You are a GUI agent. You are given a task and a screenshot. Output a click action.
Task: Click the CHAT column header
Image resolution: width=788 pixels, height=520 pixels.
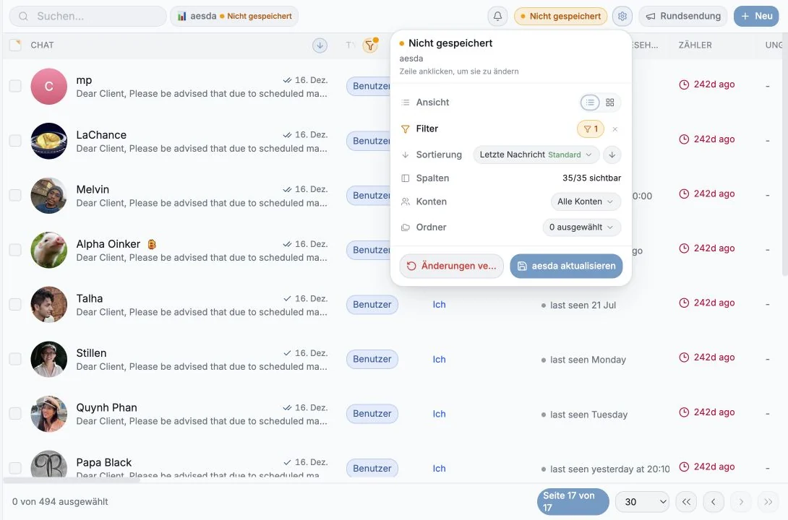[x=42, y=45]
